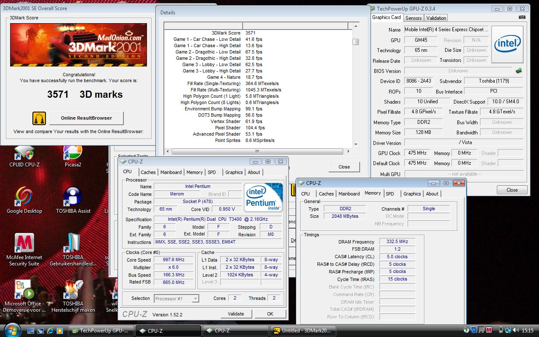The height and width of the screenshot is (337, 539).
Task: Click Details list scroll up arrow
Action: [x=356, y=26]
